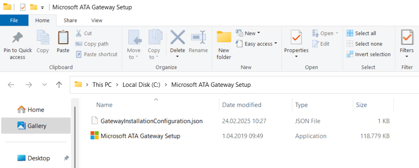Expand the Easy access dropdown
The height and width of the screenshot is (168, 419).
pyautogui.click(x=257, y=44)
